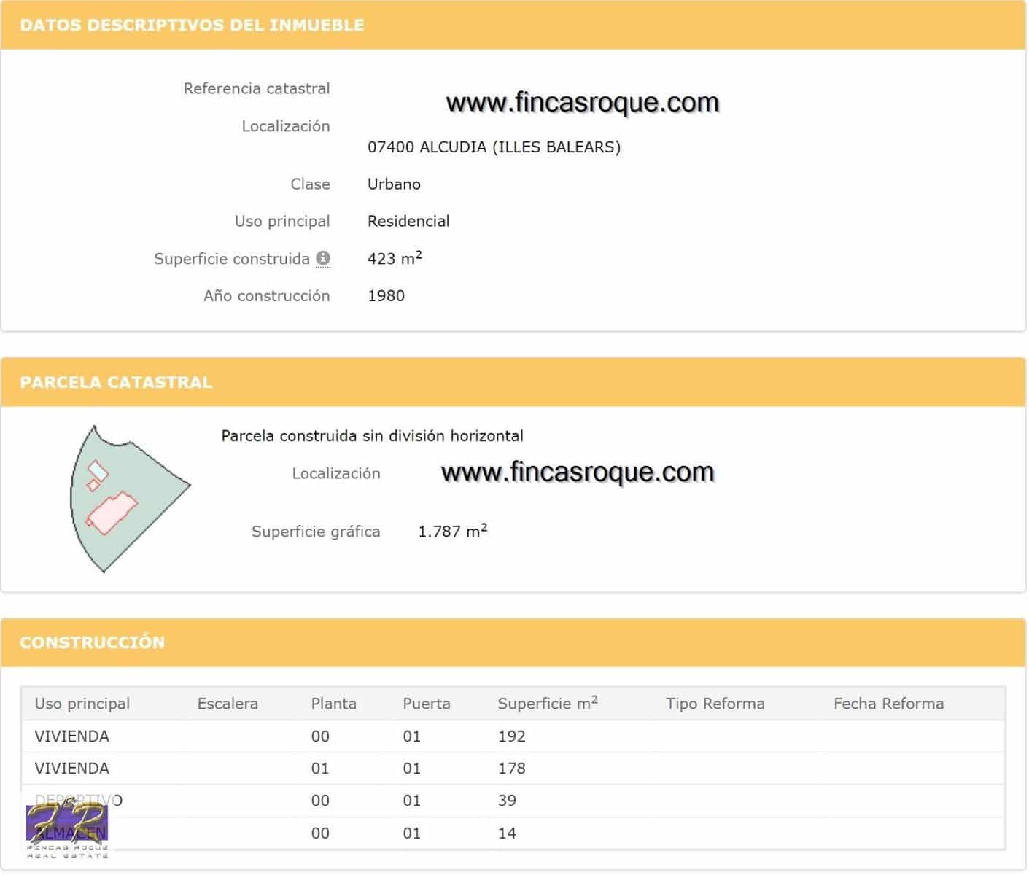Click the top www.fincasroque.com watermark link
This screenshot has width=1029, height=875.
click(582, 102)
